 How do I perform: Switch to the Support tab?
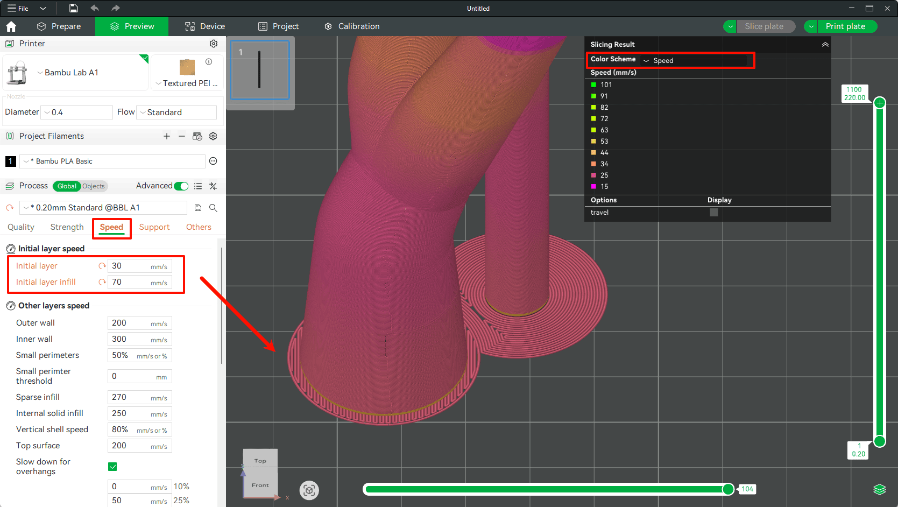pos(154,227)
